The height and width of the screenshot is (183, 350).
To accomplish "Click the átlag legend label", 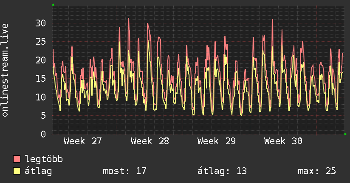I will click(38, 171).
